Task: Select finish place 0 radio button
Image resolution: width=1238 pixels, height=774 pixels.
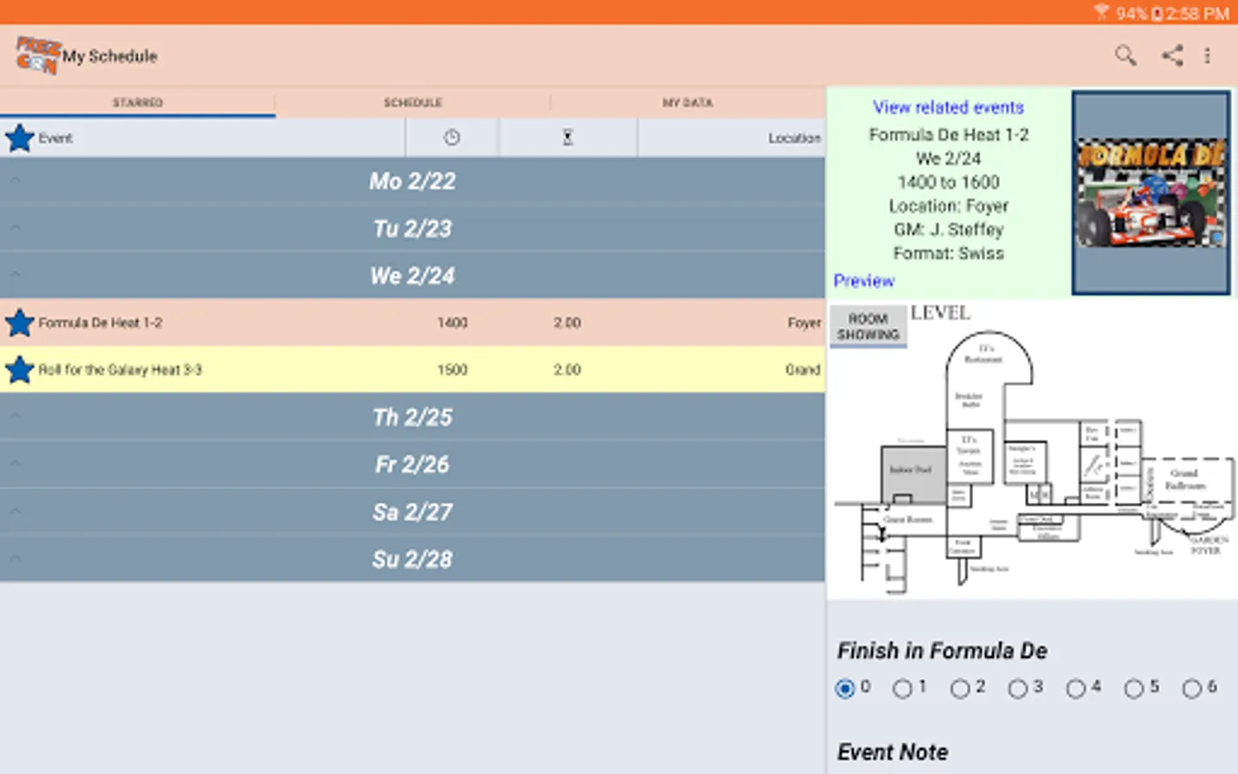Action: (x=845, y=688)
